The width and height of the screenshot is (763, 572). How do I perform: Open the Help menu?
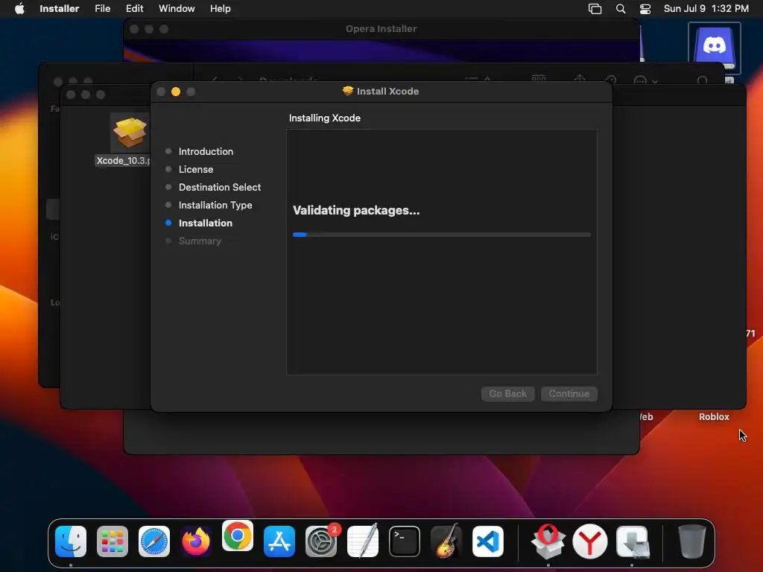(221, 8)
